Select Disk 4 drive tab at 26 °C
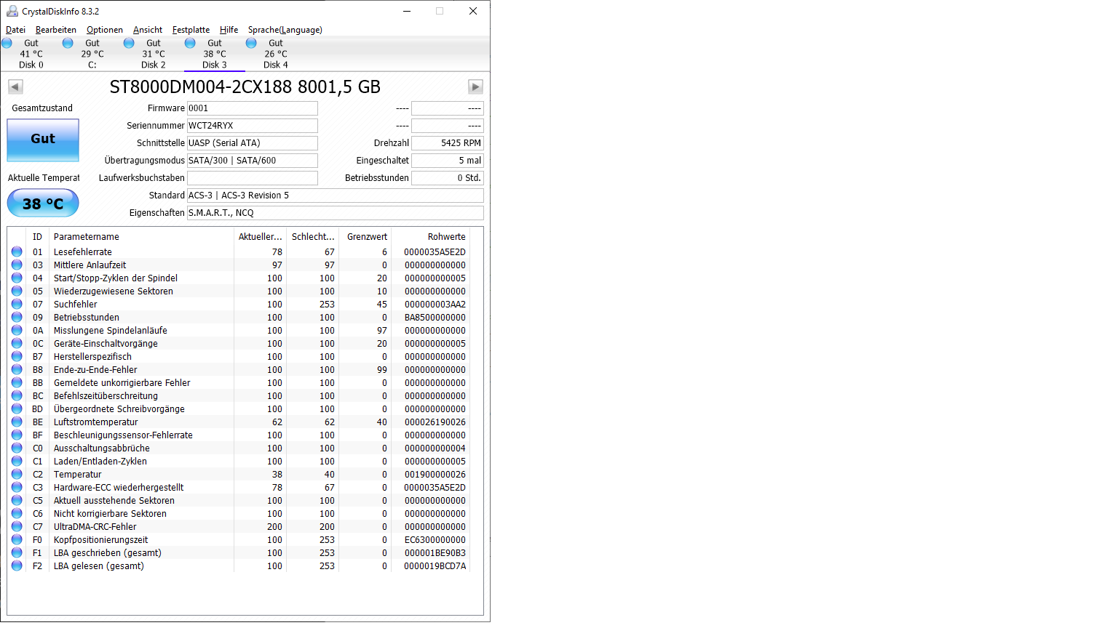Viewport: 1118px width, 628px height. [x=275, y=54]
